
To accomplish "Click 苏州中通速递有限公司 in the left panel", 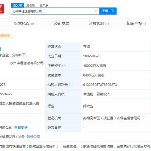I will pyautogui.click(x=27, y=63).
